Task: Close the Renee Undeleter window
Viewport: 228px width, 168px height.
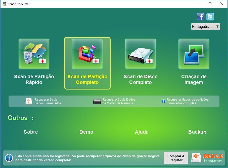Action: pos(222,4)
